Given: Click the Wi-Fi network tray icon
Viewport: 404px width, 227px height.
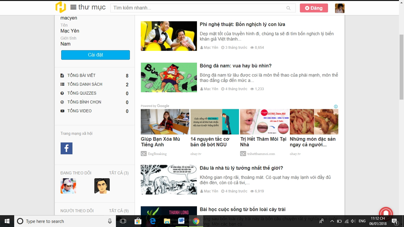Looking at the screenshot, I should pos(347,221).
